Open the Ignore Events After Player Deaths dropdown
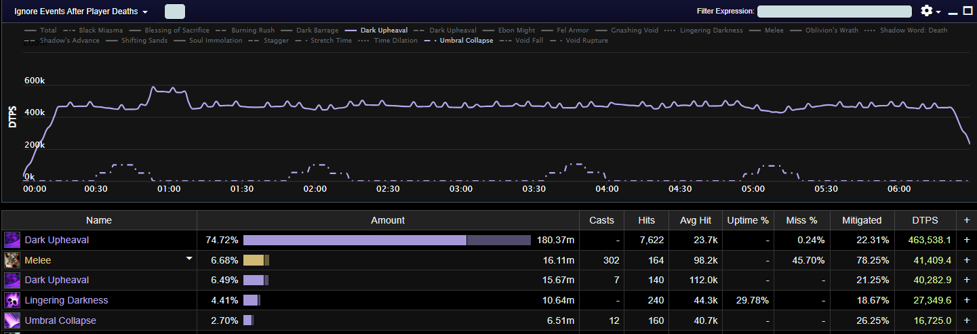This screenshot has width=977, height=334. tap(81, 12)
